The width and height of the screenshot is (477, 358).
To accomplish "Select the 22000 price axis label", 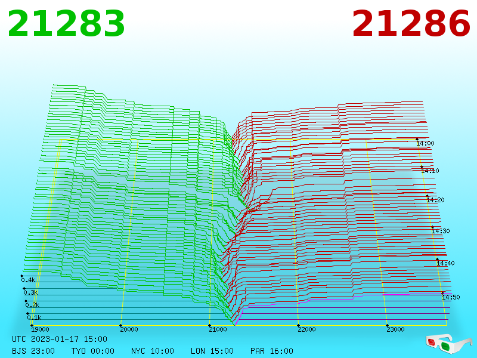I will [x=306, y=329].
